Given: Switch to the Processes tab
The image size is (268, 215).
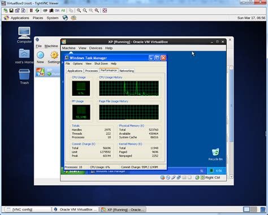Looking at the screenshot, I should (92, 71).
